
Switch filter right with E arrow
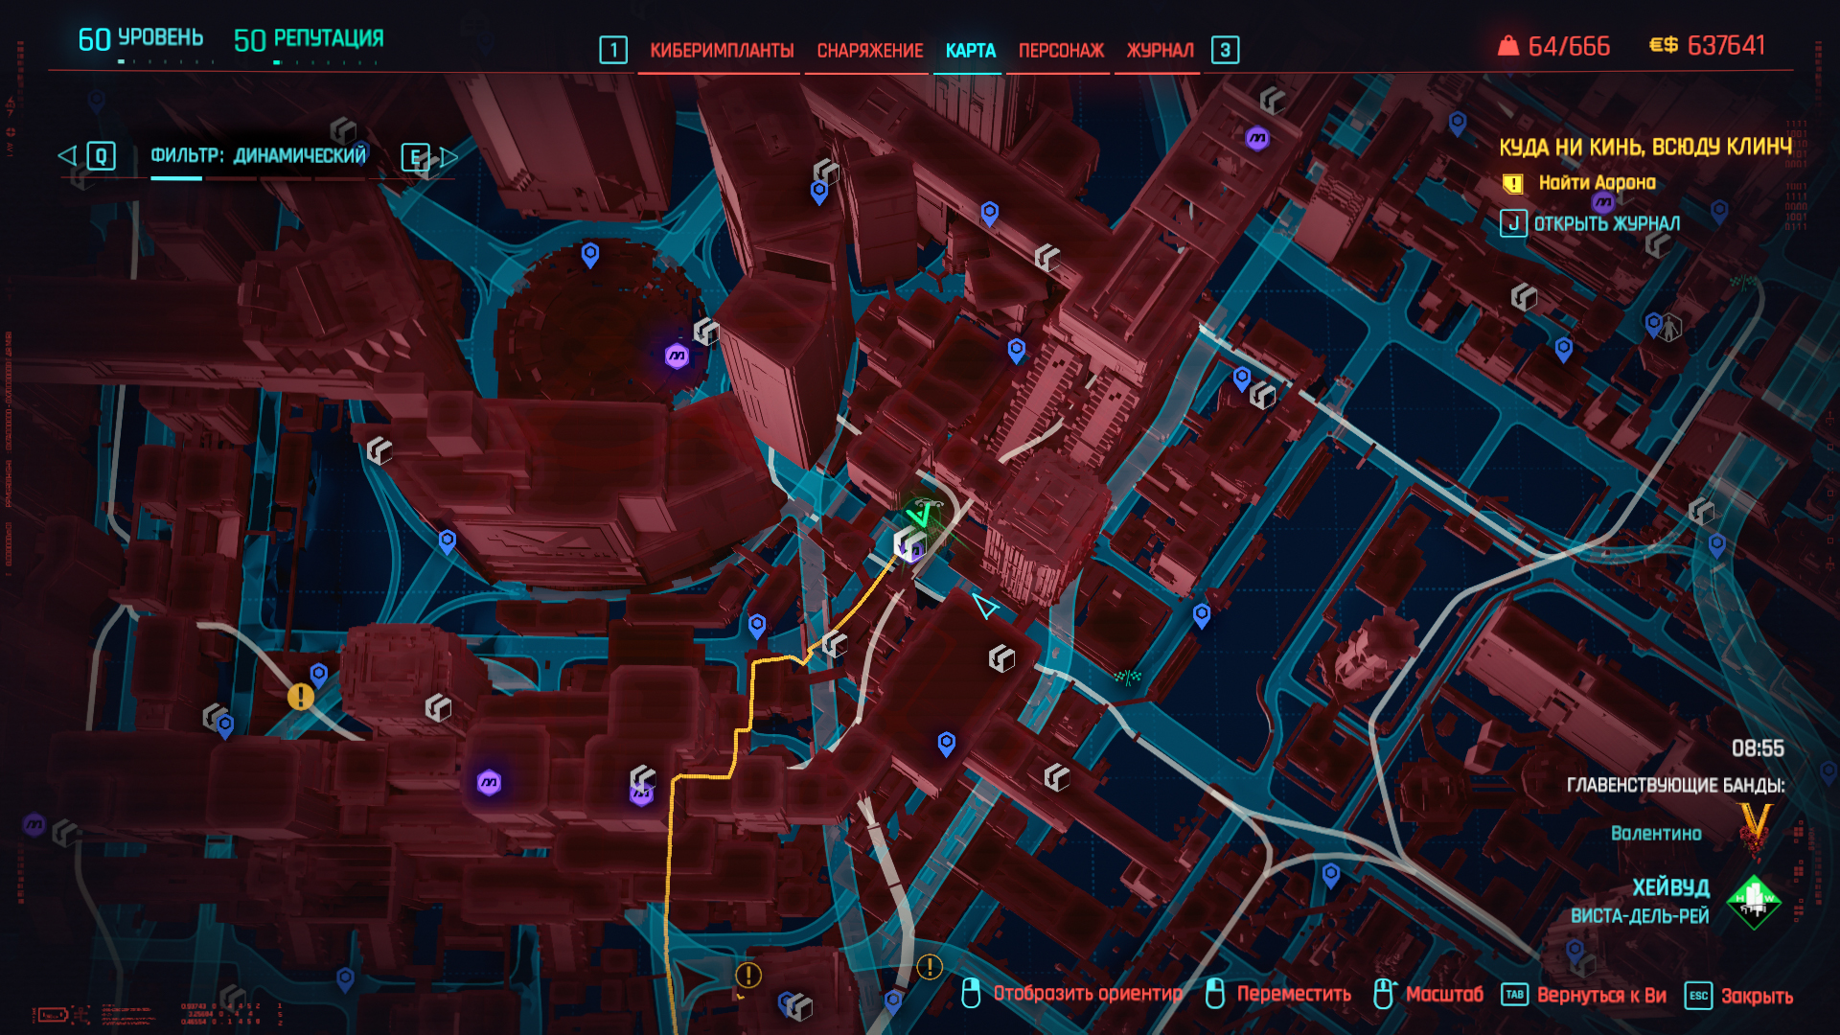[x=429, y=157]
